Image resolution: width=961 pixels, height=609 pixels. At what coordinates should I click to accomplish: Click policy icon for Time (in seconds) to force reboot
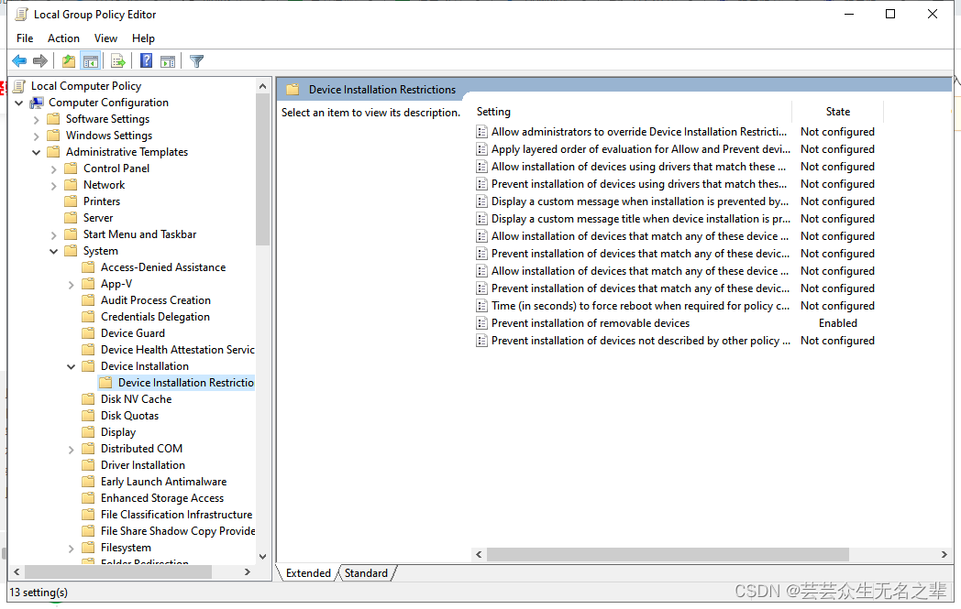pyautogui.click(x=481, y=306)
